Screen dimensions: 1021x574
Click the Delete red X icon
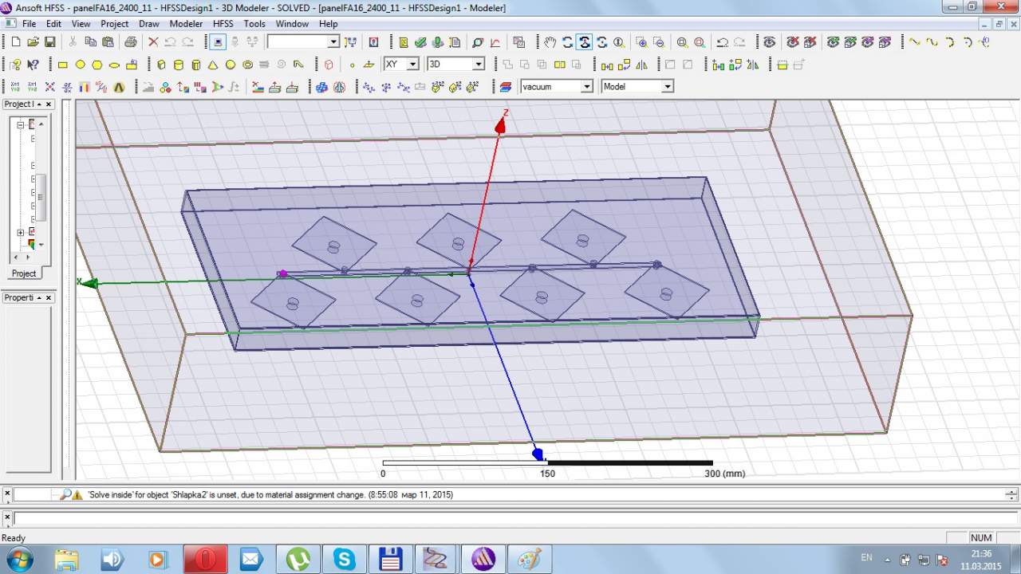(153, 42)
